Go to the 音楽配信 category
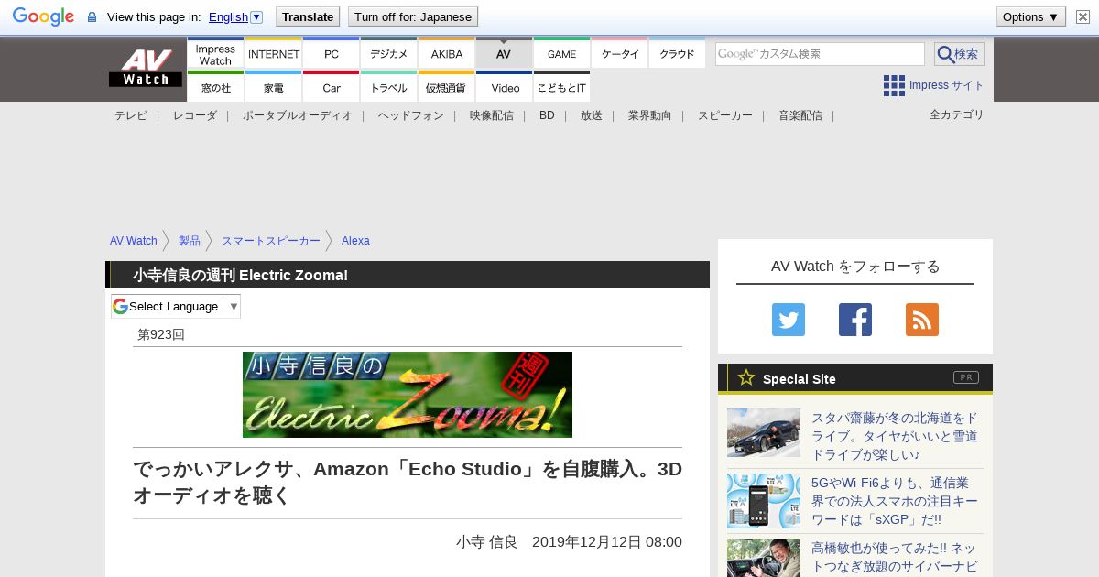The width and height of the screenshot is (1099, 577). coord(800,115)
